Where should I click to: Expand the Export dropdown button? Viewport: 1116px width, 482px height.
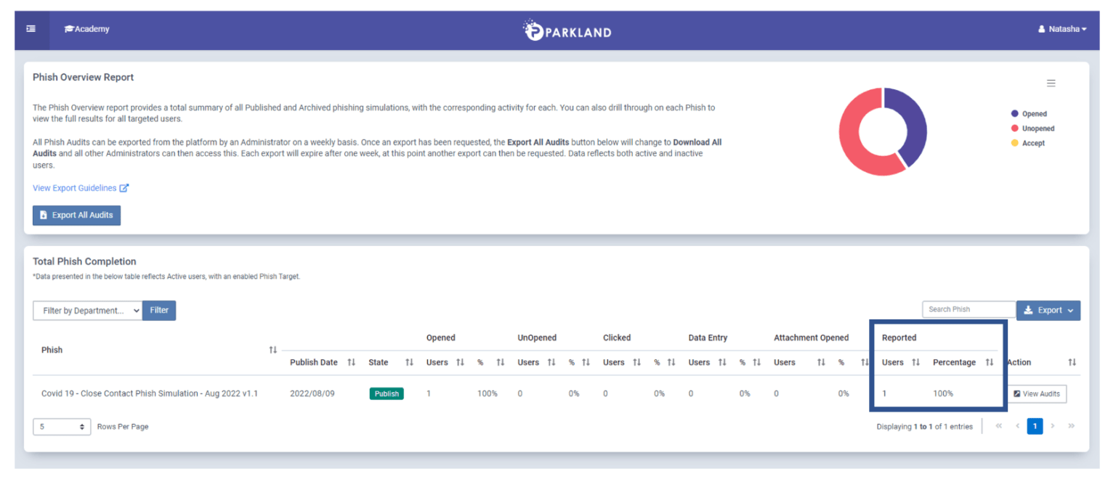click(x=1048, y=311)
